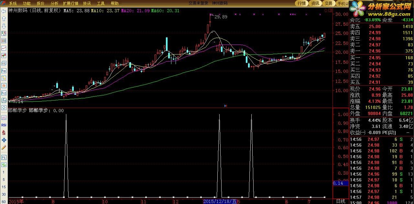This screenshot has width=414, height=204.
Task: Open the 系统 menu
Action: (13, 3)
